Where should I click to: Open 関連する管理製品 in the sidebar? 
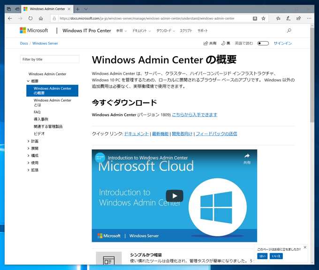[x=48, y=126]
